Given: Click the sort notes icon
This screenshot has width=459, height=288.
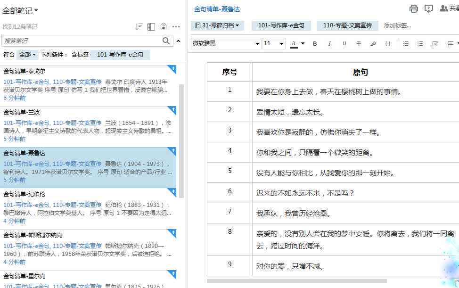Looking at the screenshot, I should tap(139, 27).
